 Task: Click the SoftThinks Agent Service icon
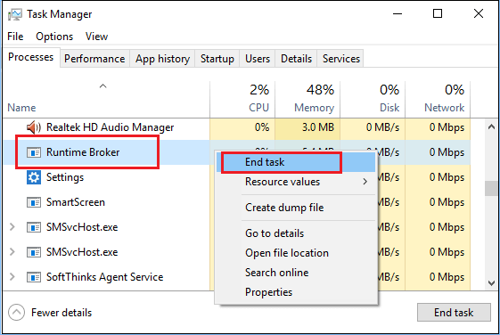coord(34,277)
